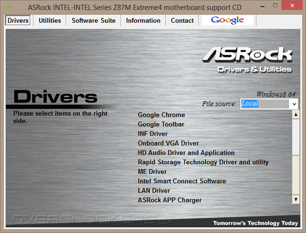Open the File source dropdown arrow
The image size is (306, 233).
click(295, 104)
